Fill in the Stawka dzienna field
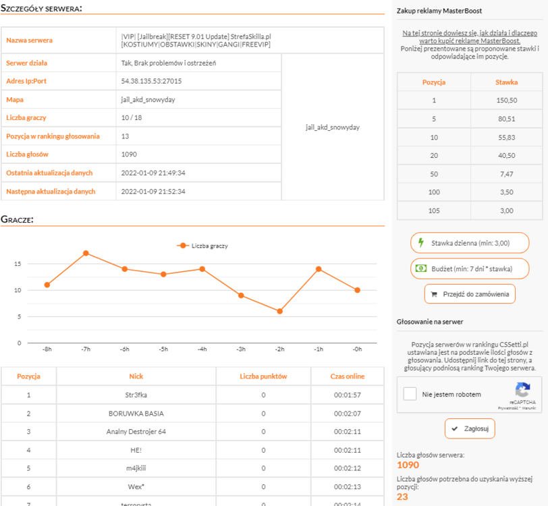This screenshot has width=548, height=506. pos(470,243)
